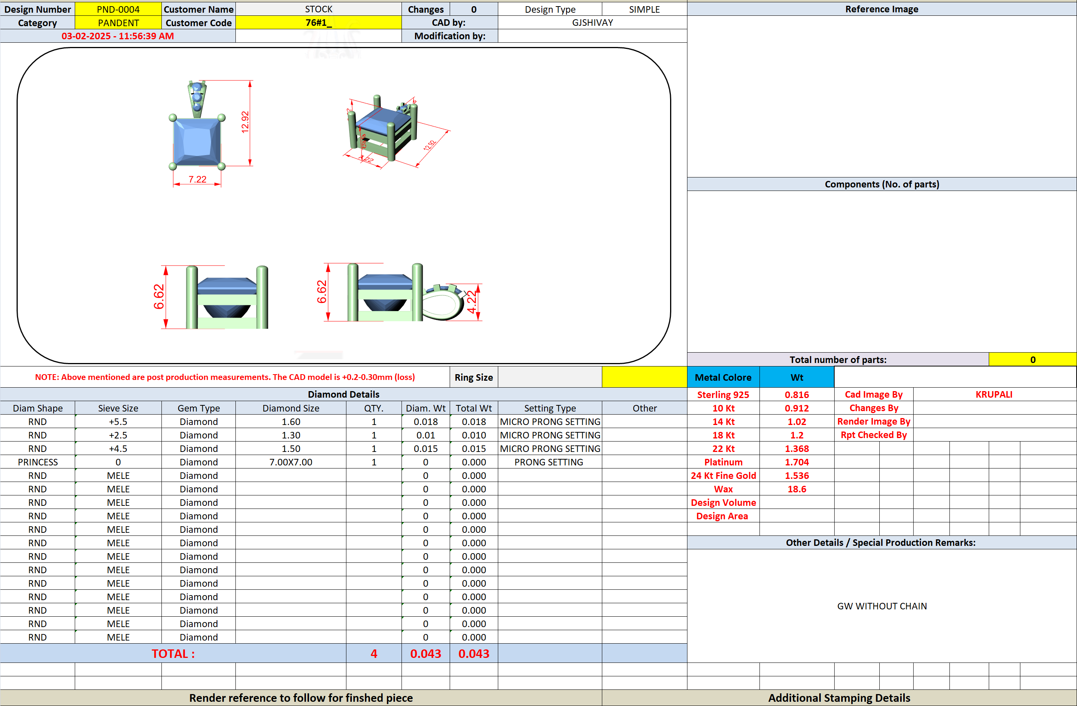Select the Diam. Wt 0.015 cell
Viewport: 1077px width, 706px height.
pyautogui.click(x=425, y=449)
